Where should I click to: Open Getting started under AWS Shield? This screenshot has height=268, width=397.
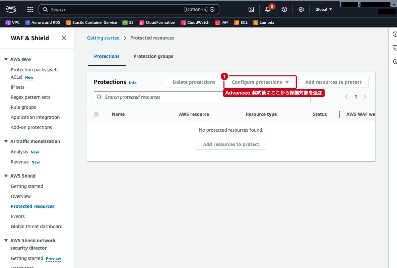(27, 186)
